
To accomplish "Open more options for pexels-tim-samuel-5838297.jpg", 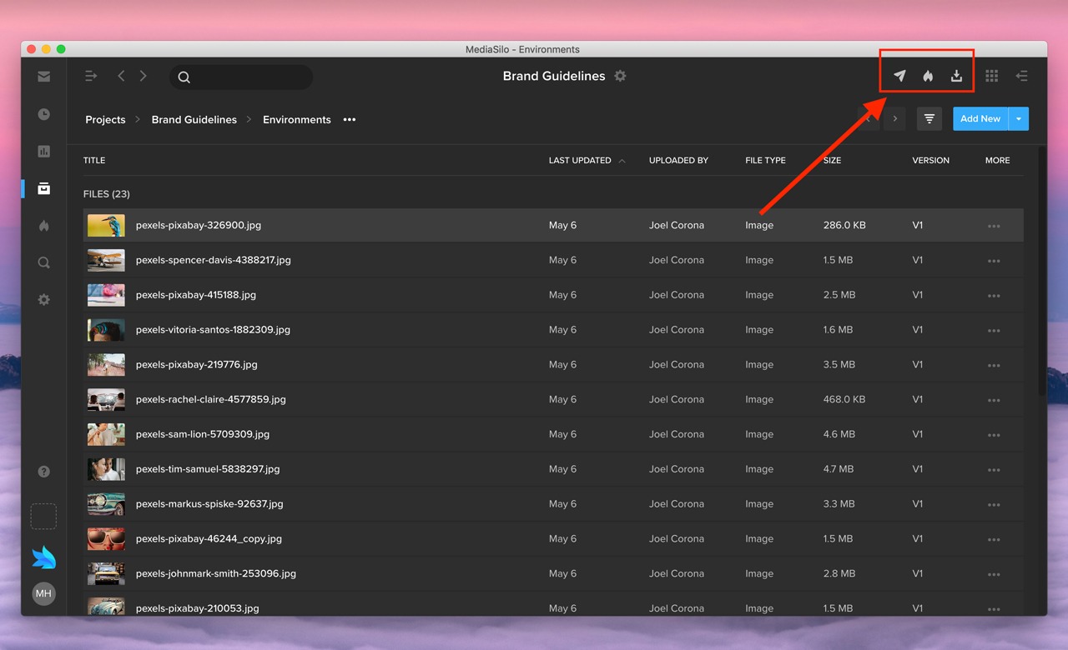I will point(994,470).
